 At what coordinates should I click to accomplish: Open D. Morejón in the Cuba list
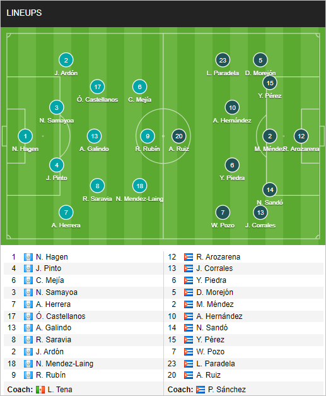click(215, 292)
